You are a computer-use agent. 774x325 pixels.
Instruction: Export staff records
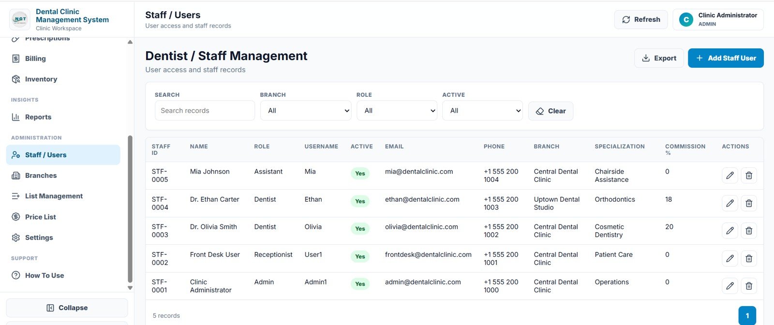(659, 58)
